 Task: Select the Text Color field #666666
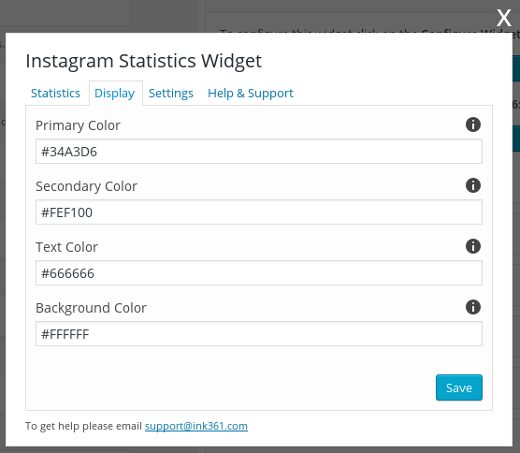click(259, 272)
